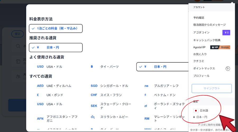The image size is (238, 132).
Task: Click the サインアウト button
Action: (x=212, y=88)
